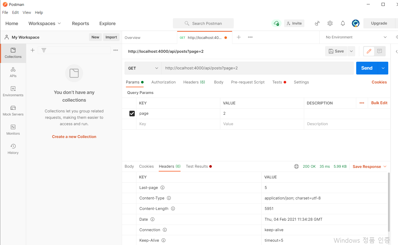Click the request URL input field
398x245 pixels.
(x=257, y=68)
